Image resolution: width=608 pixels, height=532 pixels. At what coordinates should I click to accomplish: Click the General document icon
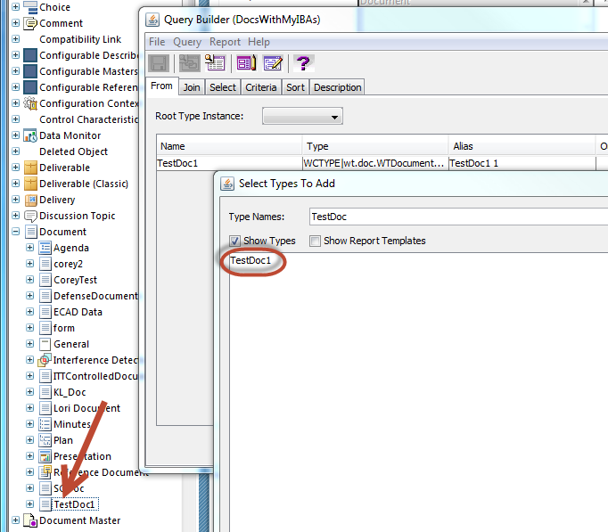pos(45,344)
